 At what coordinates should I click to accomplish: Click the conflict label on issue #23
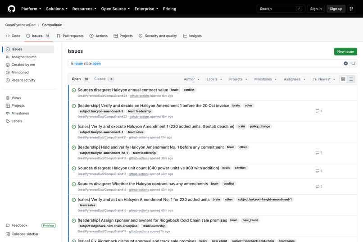pos(189,90)
